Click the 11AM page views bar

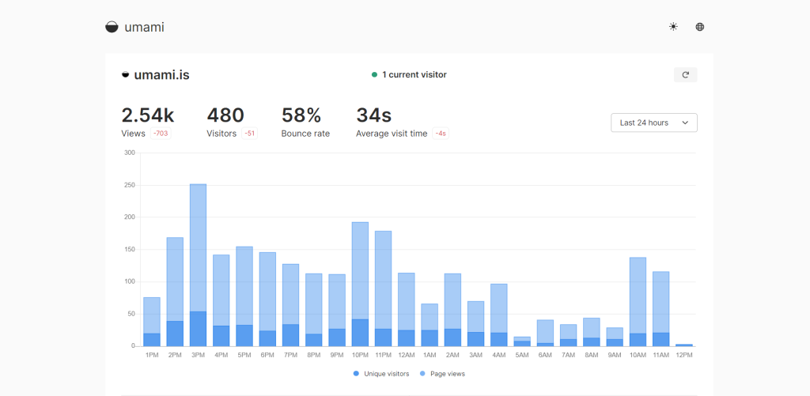(660, 302)
